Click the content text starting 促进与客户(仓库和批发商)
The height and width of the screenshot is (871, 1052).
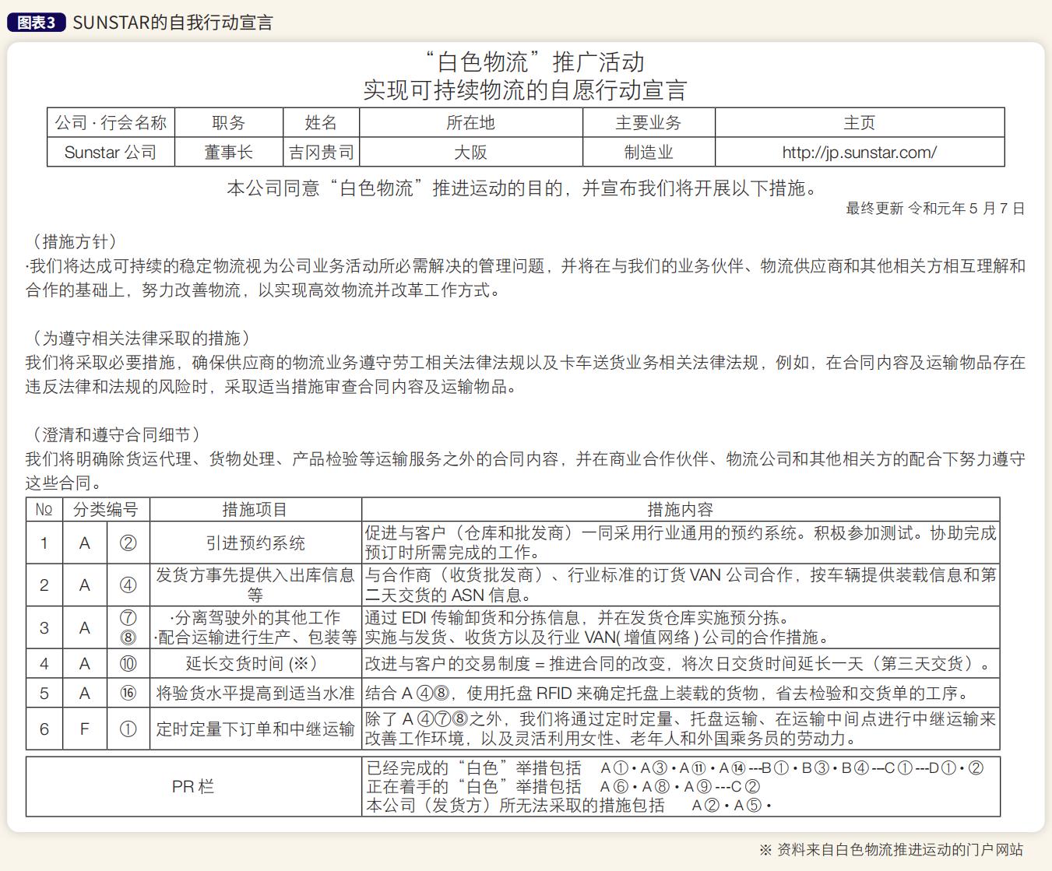pos(681,543)
